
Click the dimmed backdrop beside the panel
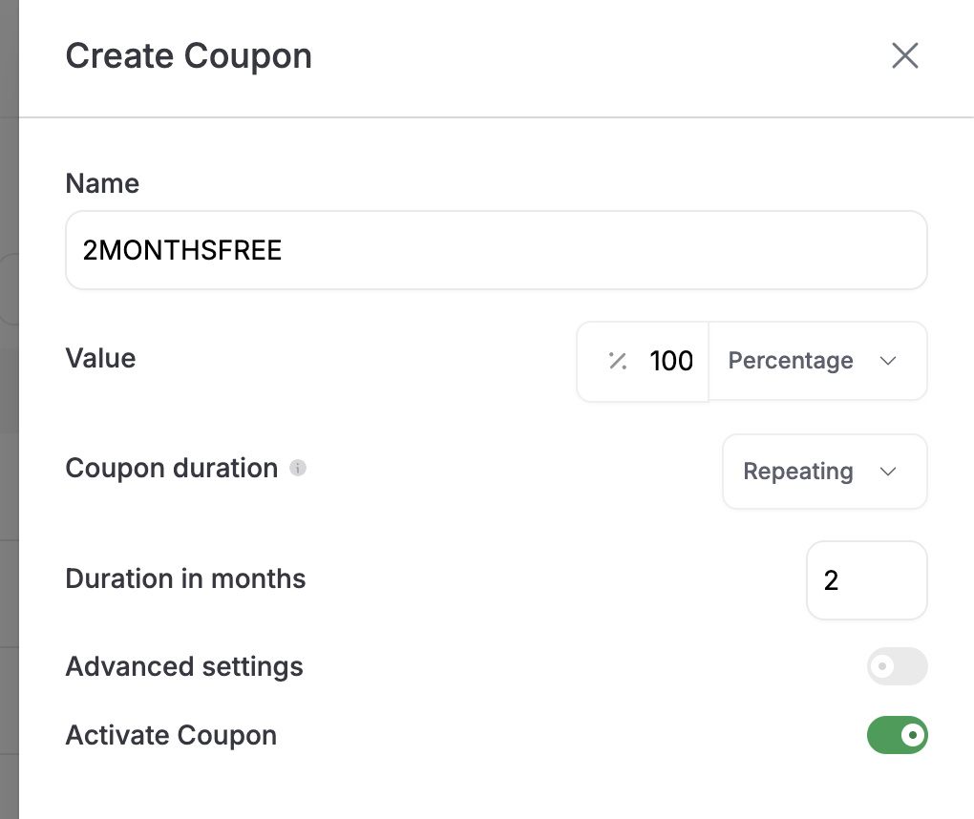[x=10, y=409]
